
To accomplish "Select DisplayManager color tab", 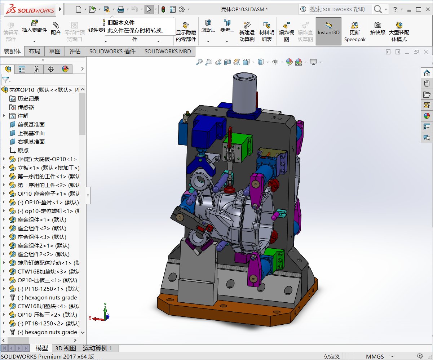I will [65, 69].
